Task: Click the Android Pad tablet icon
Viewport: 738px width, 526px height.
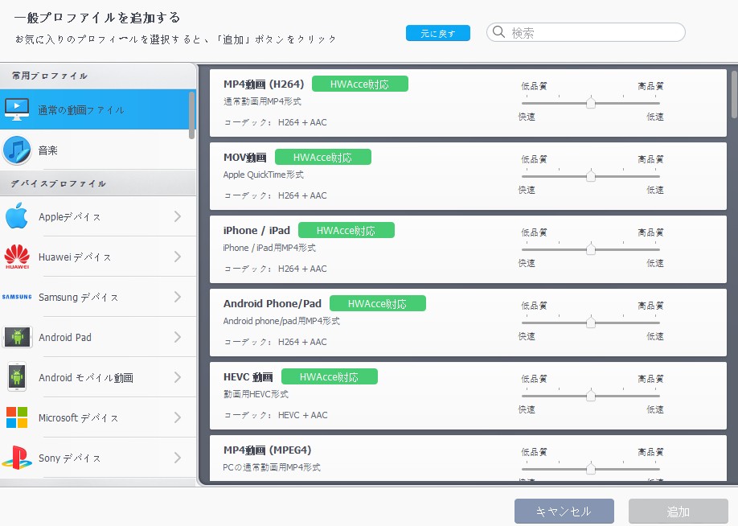Action: [x=18, y=337]
